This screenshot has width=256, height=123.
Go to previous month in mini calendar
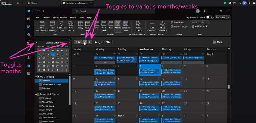pos(37,43)
